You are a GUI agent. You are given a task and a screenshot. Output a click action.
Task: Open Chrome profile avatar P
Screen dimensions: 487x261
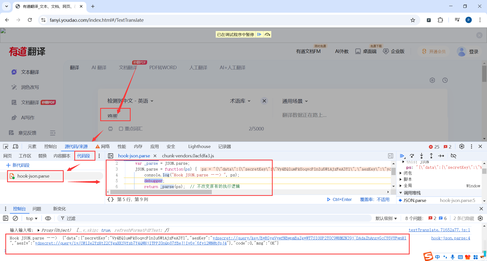pyautogui.click(x=468, y=20)
